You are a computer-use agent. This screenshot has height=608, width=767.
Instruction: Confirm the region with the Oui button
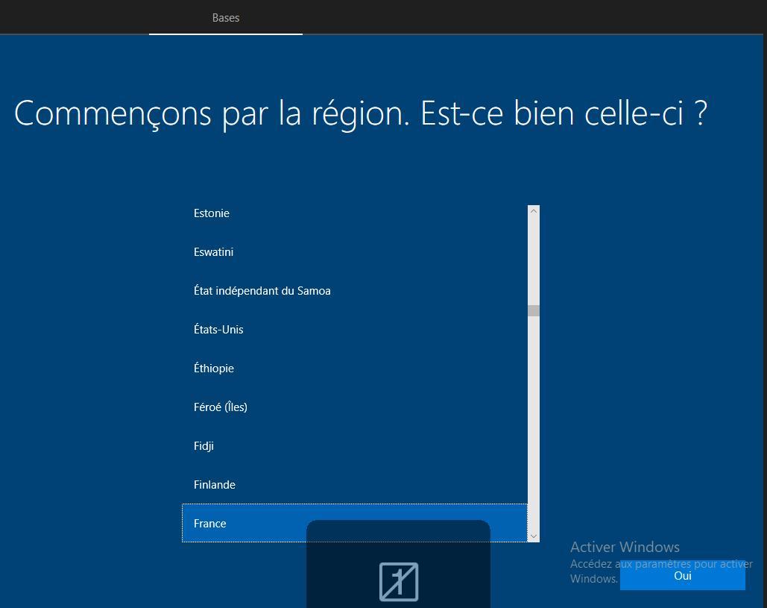click(x=682, y=576)
